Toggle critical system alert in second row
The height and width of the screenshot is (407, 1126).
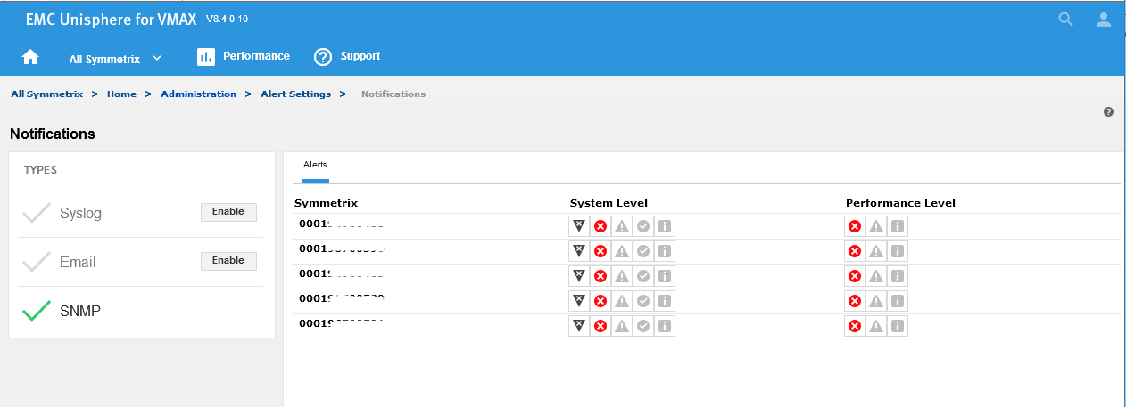pos(600,251)
